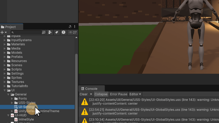Select the 23:10:34 warning log entry
The width and height of the screenshot is (219, 123).
click(149, 120)
